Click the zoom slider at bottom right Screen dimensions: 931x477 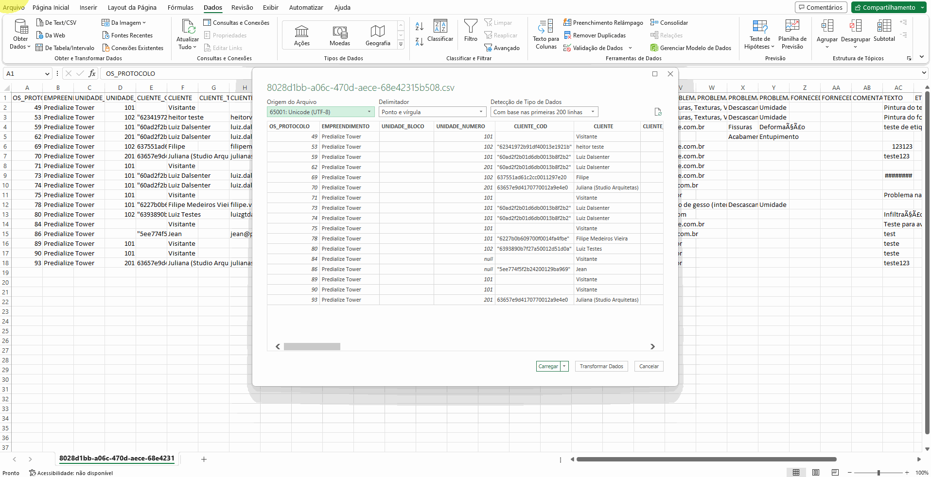click(878, 472)
